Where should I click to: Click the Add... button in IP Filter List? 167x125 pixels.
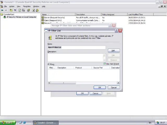tap(114, 51)
